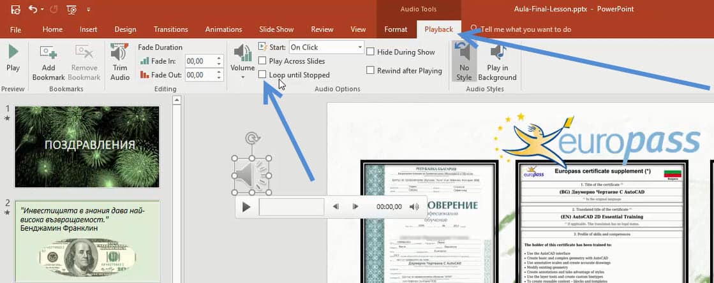
Task: Increase the Fade In value with up arrow
Action: pos(219,58)
